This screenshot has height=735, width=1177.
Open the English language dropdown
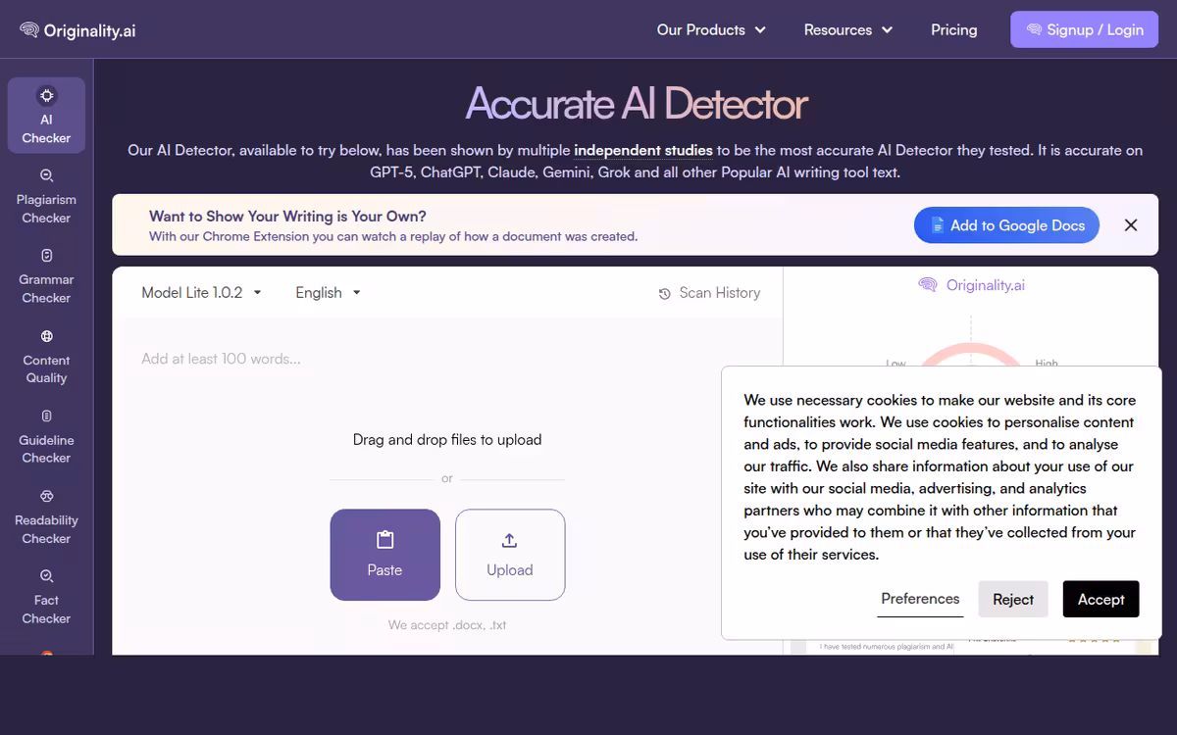tap(329, 292)
